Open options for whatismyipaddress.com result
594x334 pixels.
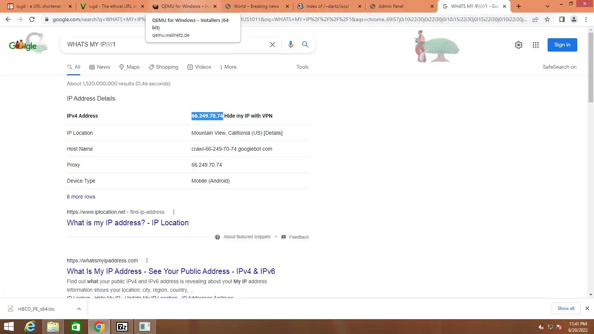pos(147,261)
